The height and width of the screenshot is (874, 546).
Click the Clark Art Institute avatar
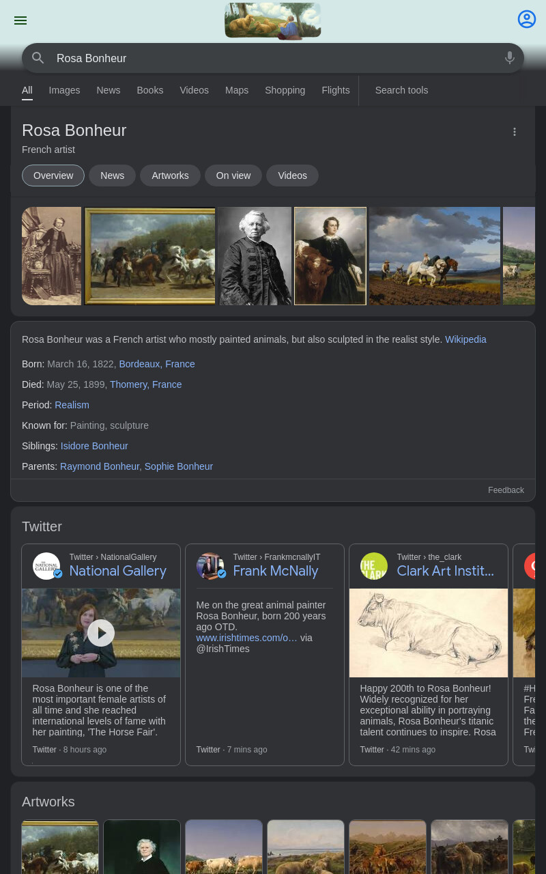[374, 566]
